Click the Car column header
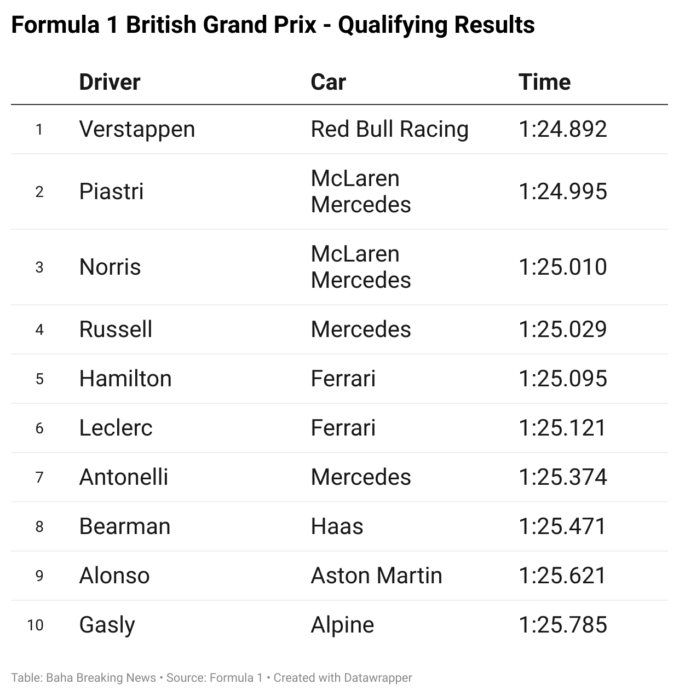Viewport: 679px width, 696px height. point(328,82)
